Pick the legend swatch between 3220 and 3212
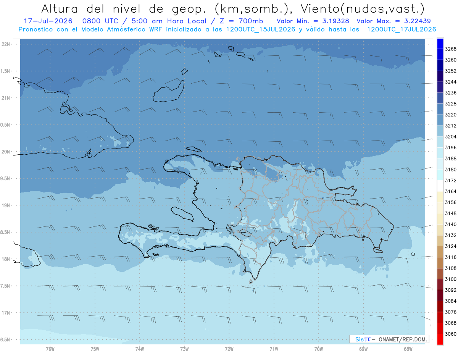This screenshot has width=458, height=354. [440, 120]
